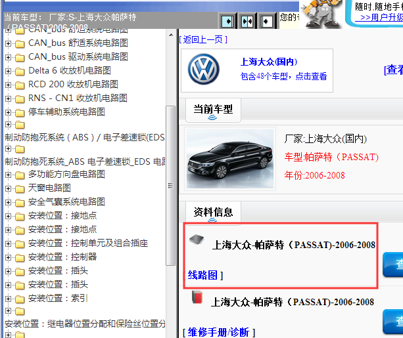Open folder icon for CAN_bus 舒适系统电路图
Screen dimensions: 403x338
[x=20, y=43]
